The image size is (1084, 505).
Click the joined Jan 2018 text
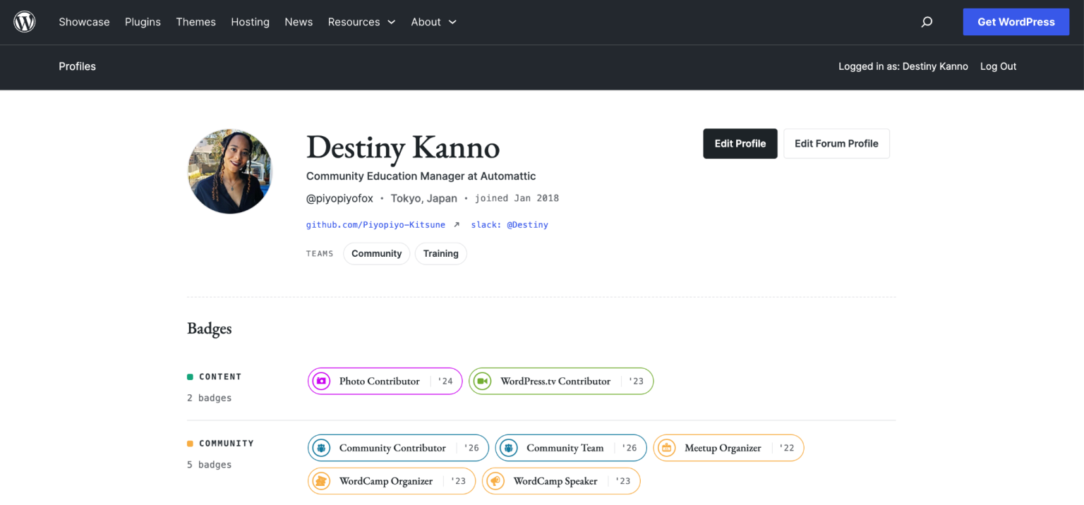point(517,198)
